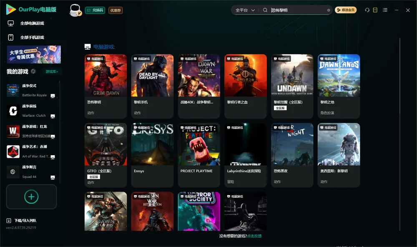Click PC monitor badge on Warface: Clutch row
The width and height of the screenshot is (417, 247).
tap(53, 116)
